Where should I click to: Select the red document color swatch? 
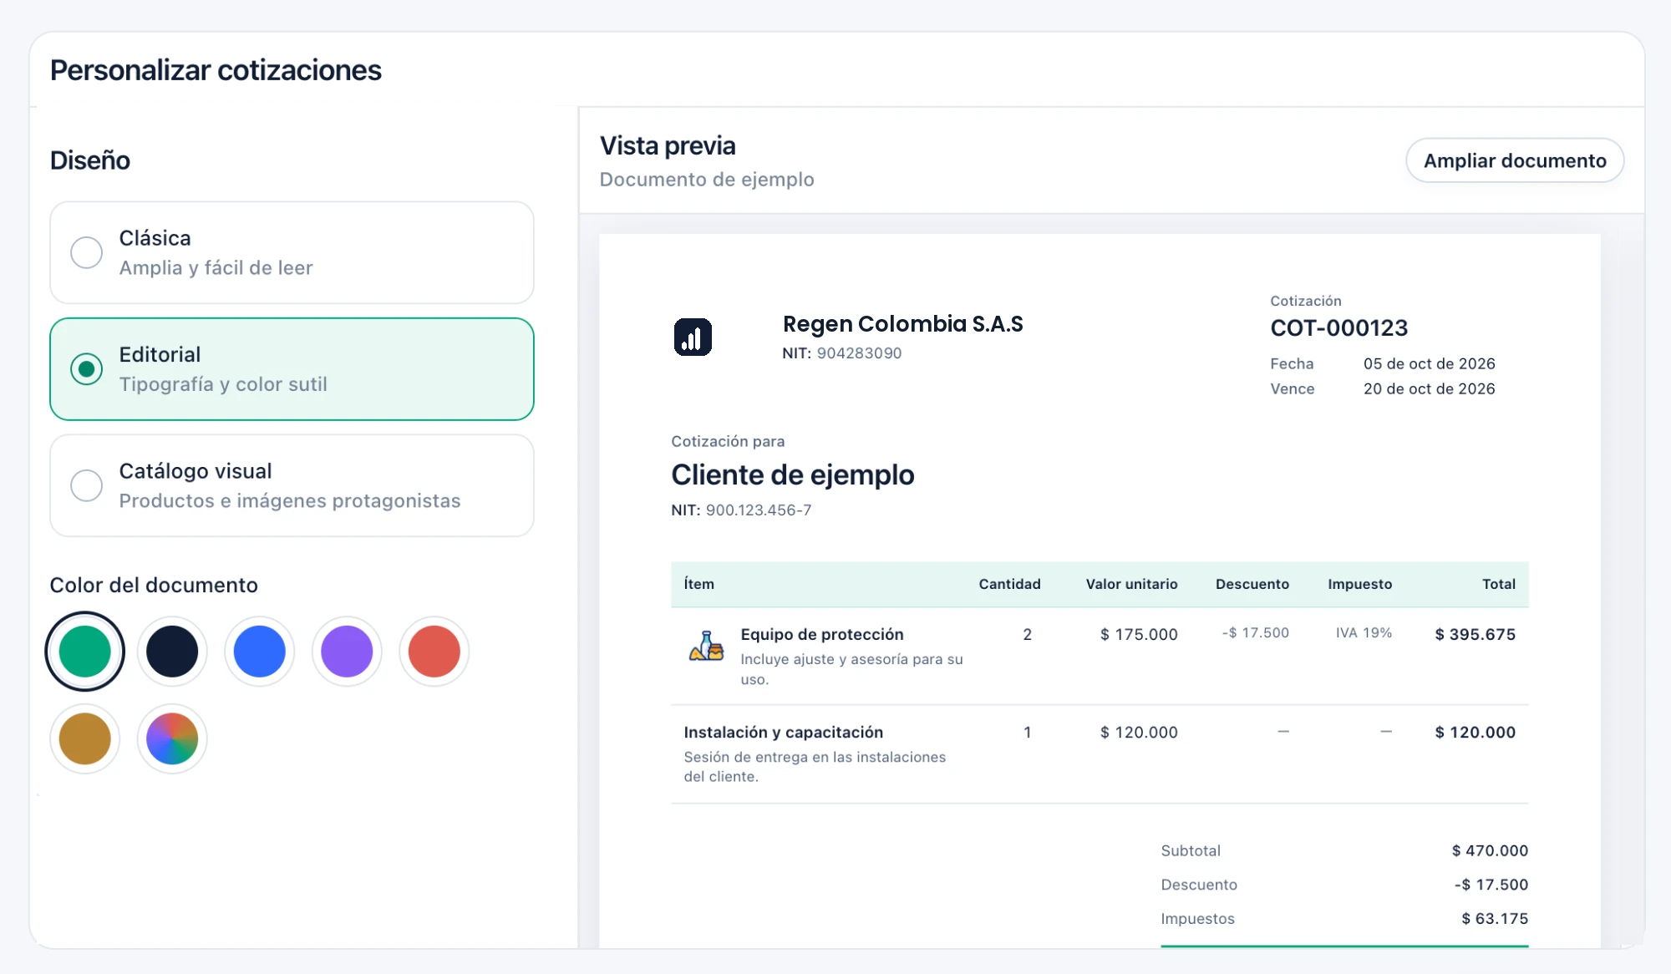[434, 652]
